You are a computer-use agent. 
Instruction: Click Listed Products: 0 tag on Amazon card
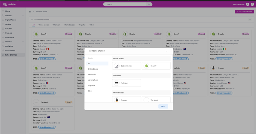point(224,93)
